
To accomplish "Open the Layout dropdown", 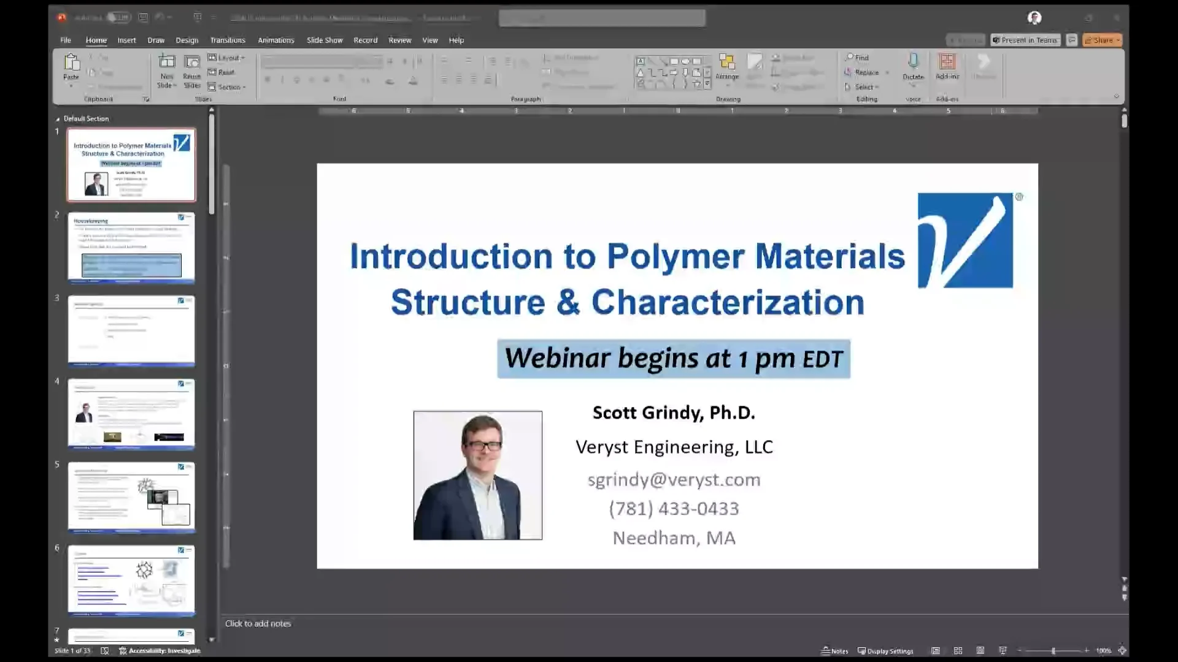I will point(226,57).
